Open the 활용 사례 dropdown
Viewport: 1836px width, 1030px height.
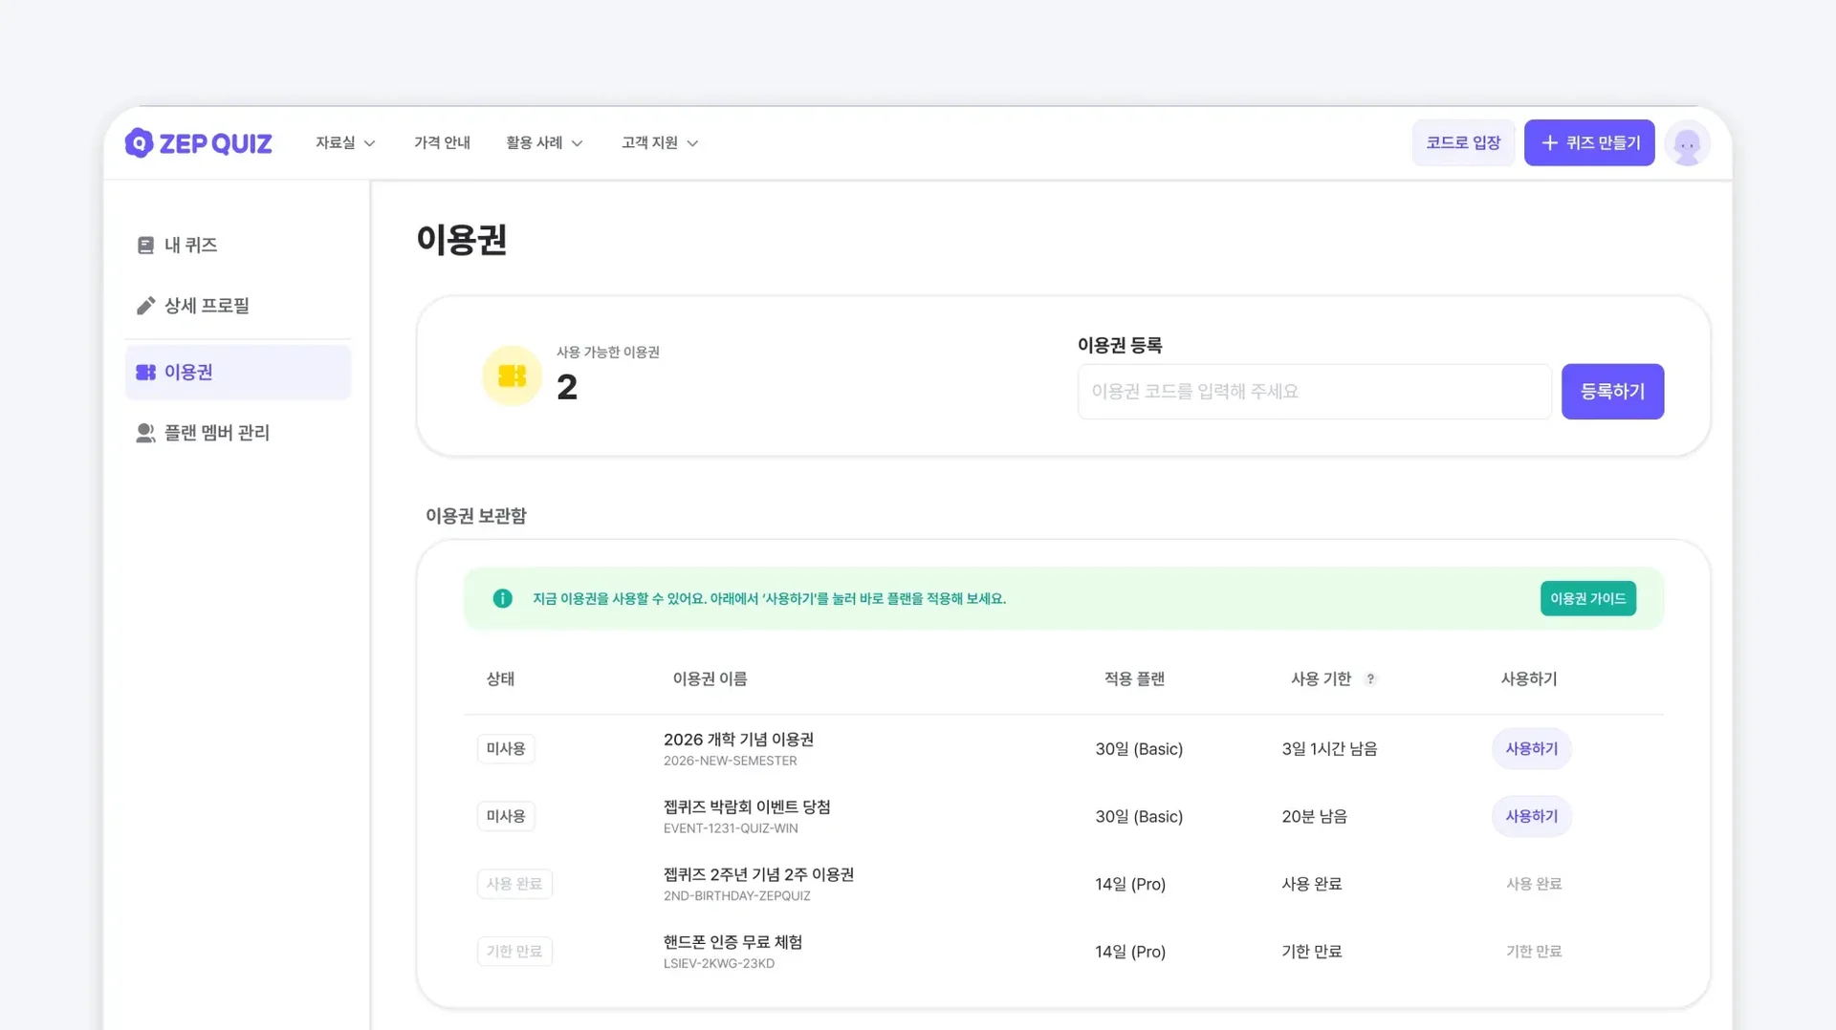tap(543, 142)
